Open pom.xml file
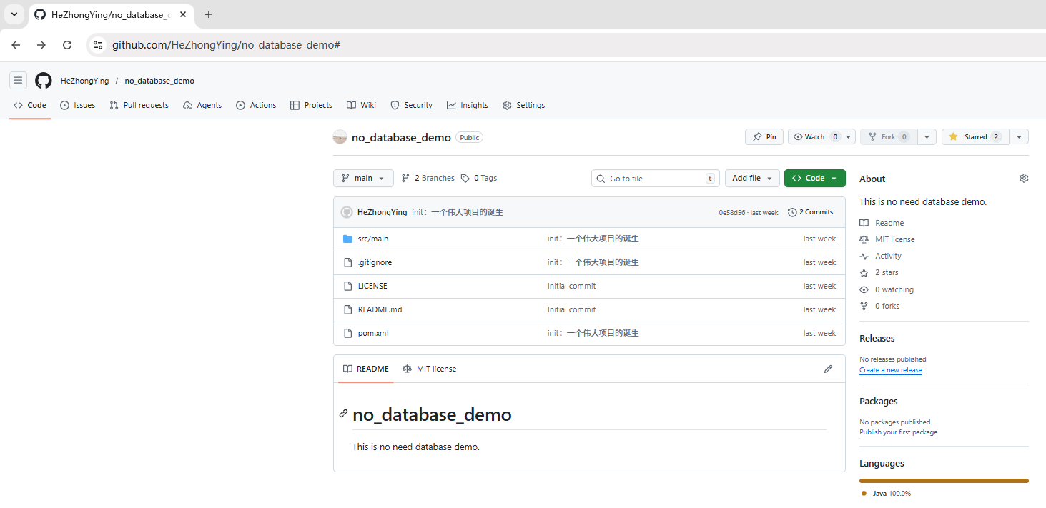 point(373,333)
